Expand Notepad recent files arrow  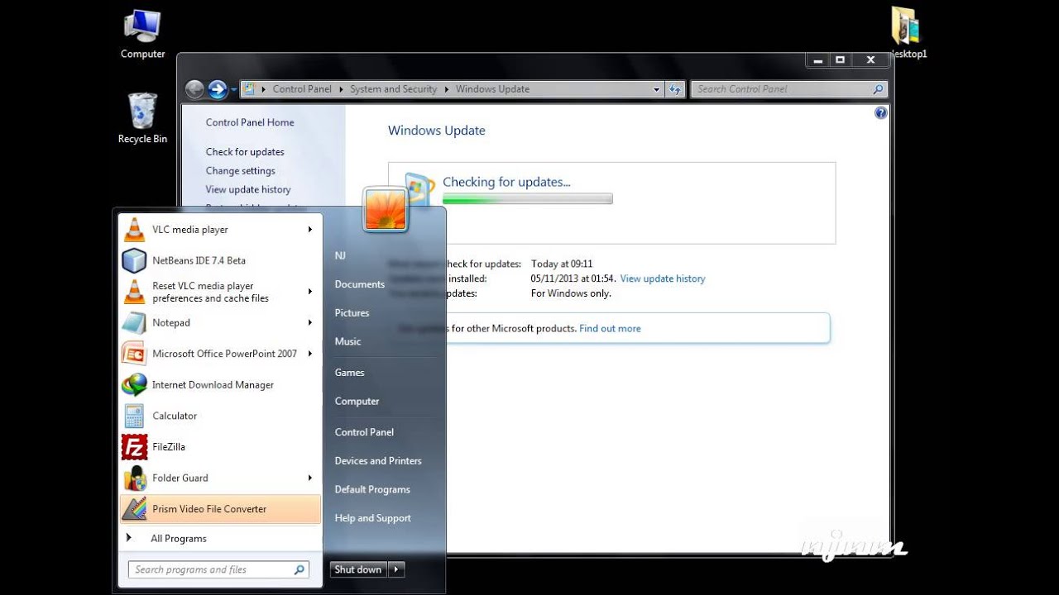310,322
